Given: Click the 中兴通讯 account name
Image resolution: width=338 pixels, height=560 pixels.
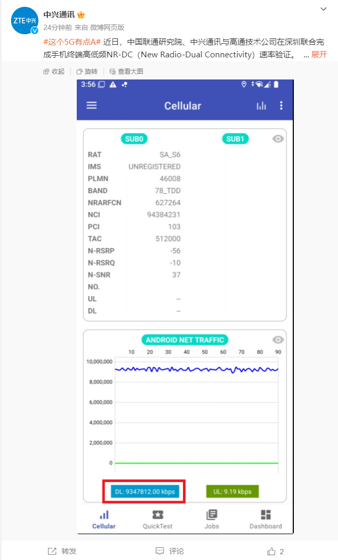Looking at the screenshot, I should [x=59, y=15].
